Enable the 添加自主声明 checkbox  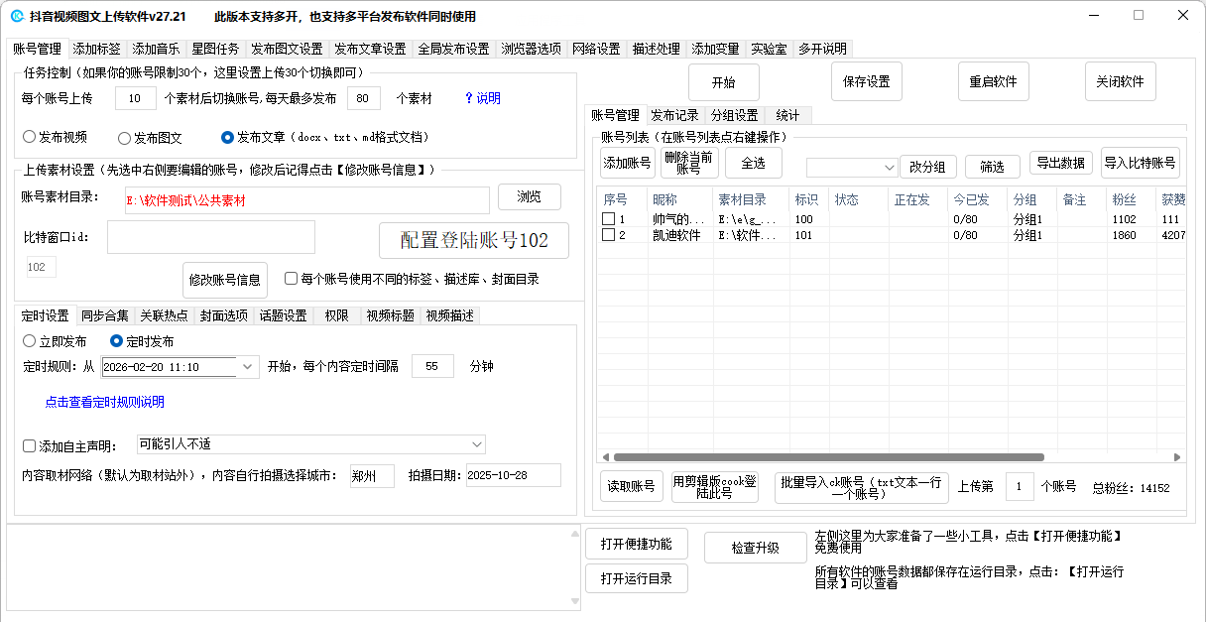coord(30,445)
